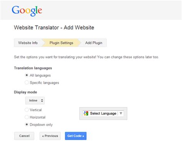The width and height of the screenshot is (182, 143).
Task: Open the Add Plugin step
Action: coord(94,43)
